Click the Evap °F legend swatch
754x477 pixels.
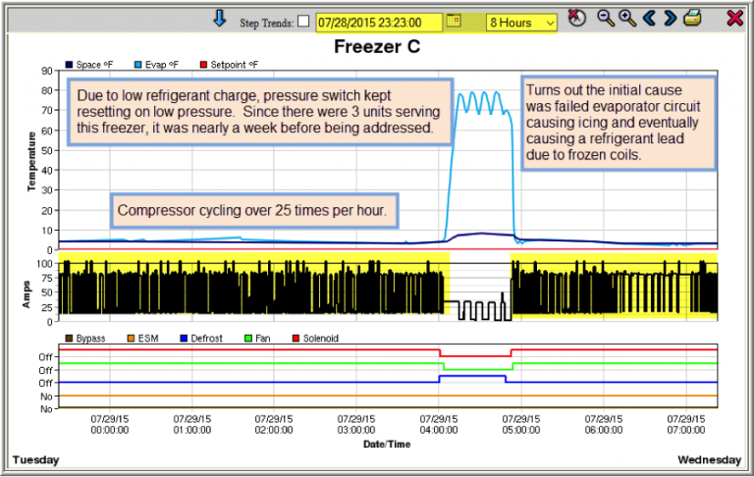[138, 65]
